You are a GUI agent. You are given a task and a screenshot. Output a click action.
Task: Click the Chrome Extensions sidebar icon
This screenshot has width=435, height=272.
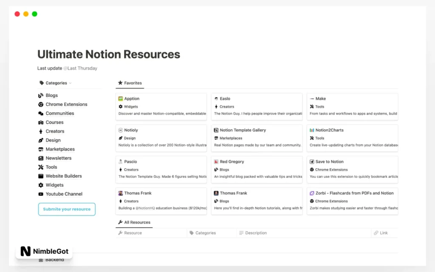pos(41,104)
